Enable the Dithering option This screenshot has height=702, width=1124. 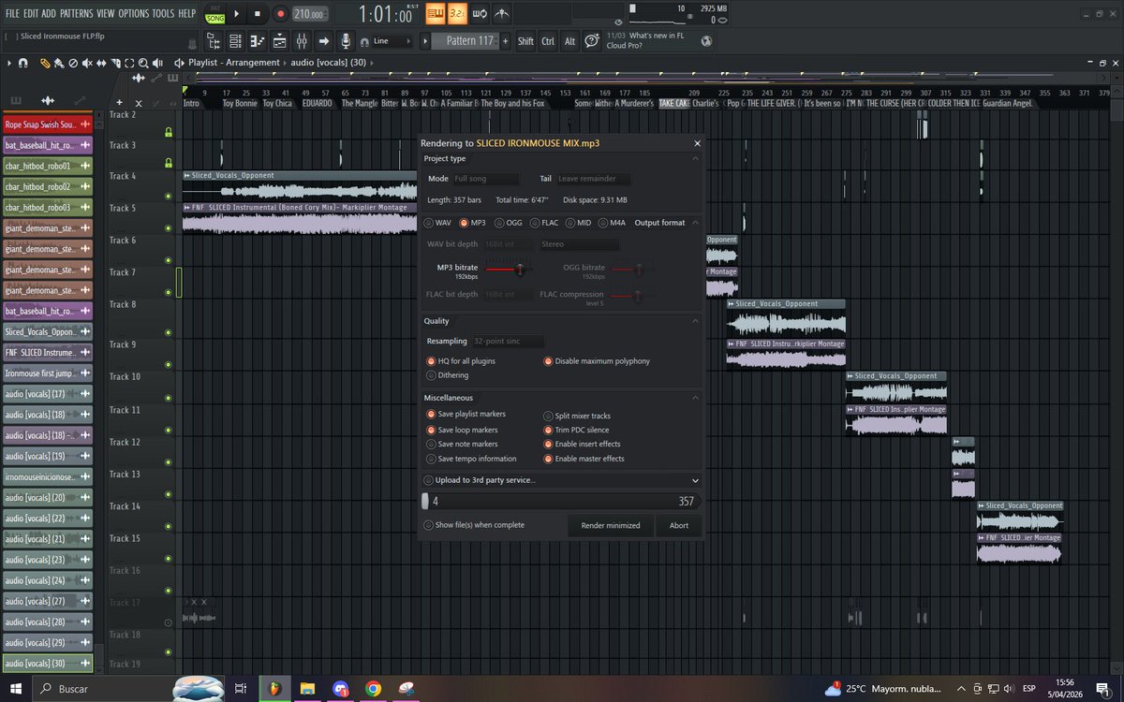click(448, 375)
